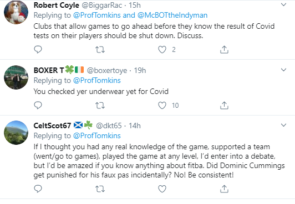
Task: Open the dropdown arrow on CeltScot67's tweet
Action: coord(283,125)
